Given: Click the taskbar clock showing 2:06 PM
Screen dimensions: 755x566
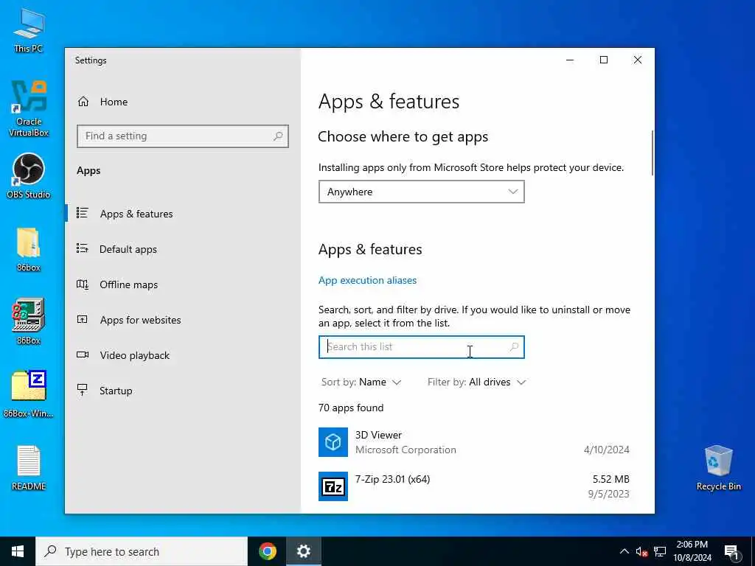Looking at the screenshot, I should coord(692,551).
